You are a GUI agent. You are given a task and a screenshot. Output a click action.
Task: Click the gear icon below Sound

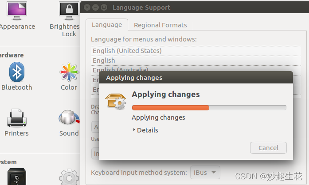[69, 177]
